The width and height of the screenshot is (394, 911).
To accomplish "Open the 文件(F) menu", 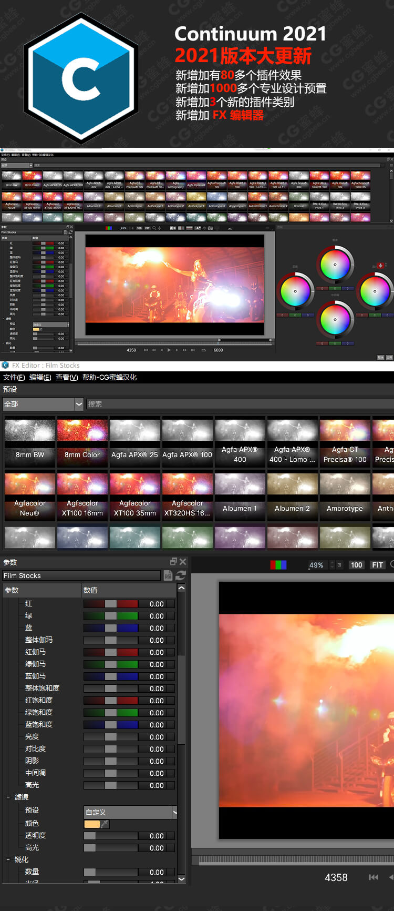I will [x=14, y=377].
